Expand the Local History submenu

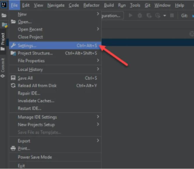click(98, 69)
